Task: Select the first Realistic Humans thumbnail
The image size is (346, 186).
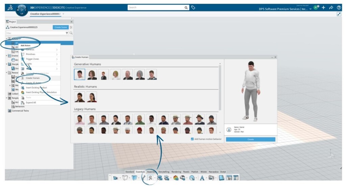Action: pyautogui.click(x=79, y=97)
